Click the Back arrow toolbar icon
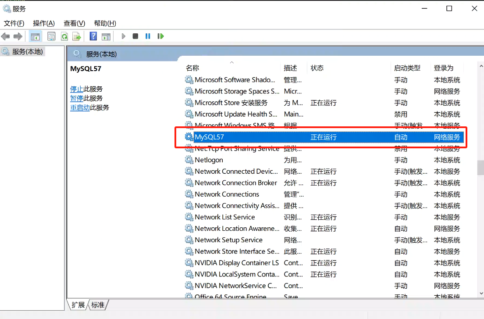 click(x=6, y=36)
